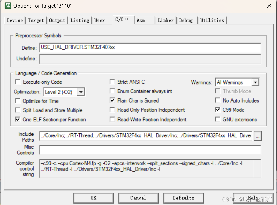Screen dimensions: 277x205
Task: Click the Defaults button
Action: pyautogui.click(x=183, y=198)
